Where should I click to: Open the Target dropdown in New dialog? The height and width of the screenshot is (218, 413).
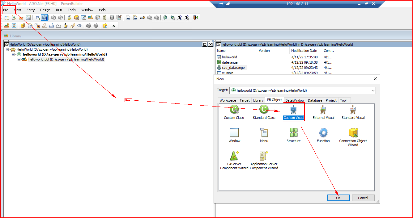(x=373, y=91)
